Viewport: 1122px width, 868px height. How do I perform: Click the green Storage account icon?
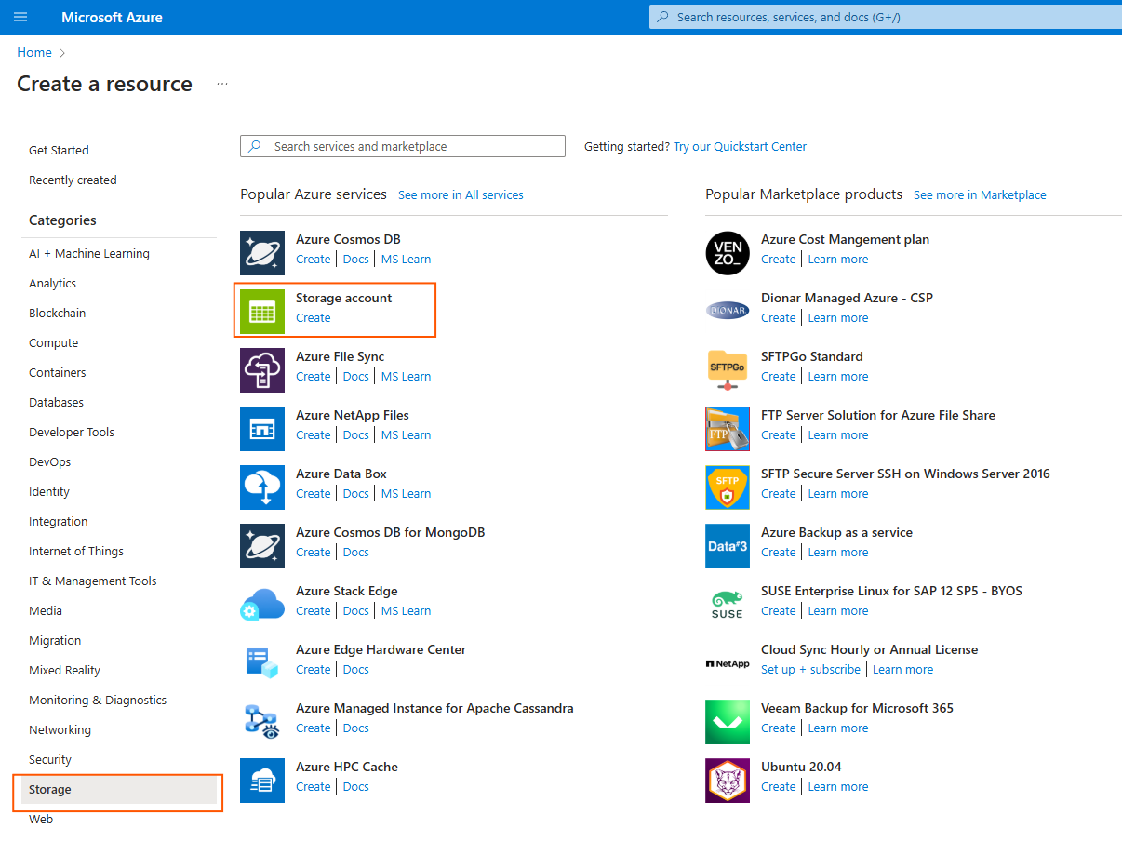262,312
